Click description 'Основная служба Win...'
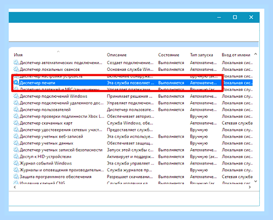The width and height of the screenshot is (273, 220). 130,70
